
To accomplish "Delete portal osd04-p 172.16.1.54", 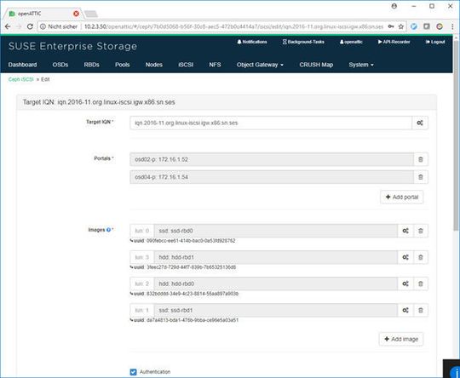I will [421, 177].
